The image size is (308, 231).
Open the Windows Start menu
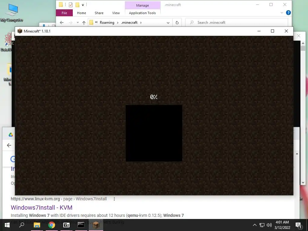(x=7, y=225)
